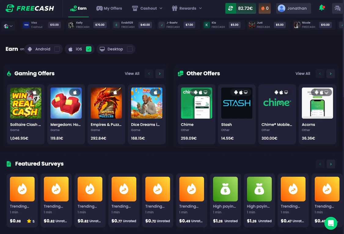The width and height of the screenshot is (344, 234).
Task: Click the Gaming Offers flame icon
Action: point(9,73)
